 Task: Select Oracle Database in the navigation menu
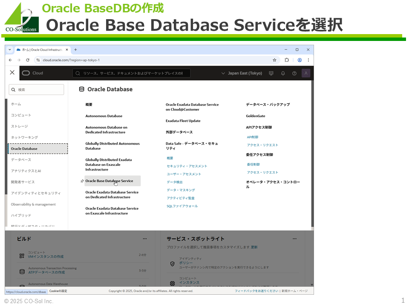[38, 148]
